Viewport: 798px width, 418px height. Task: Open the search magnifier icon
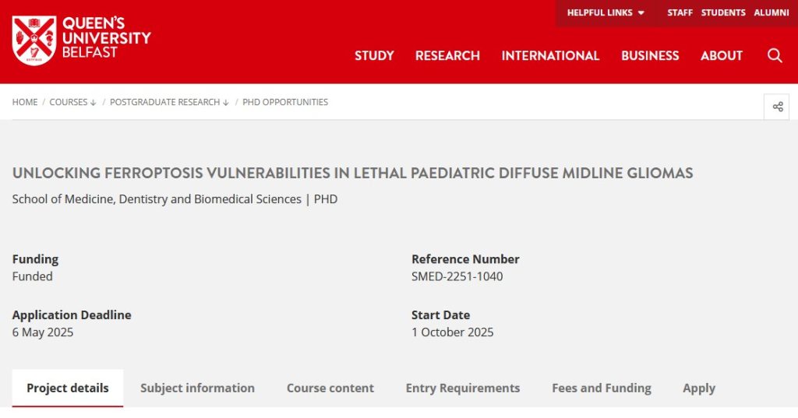tap(775, 55)
